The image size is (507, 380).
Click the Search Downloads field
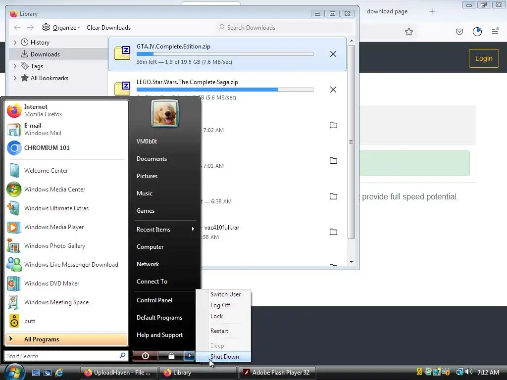(285, 28)
